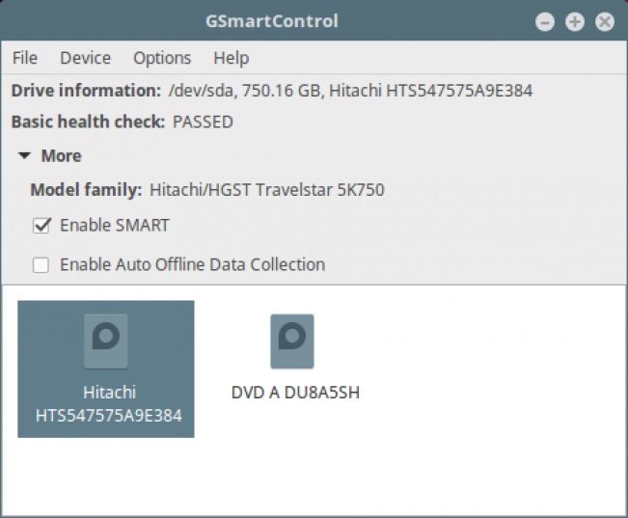
Task: Close the GSmartControl window
Action: [x=605, y=21]
